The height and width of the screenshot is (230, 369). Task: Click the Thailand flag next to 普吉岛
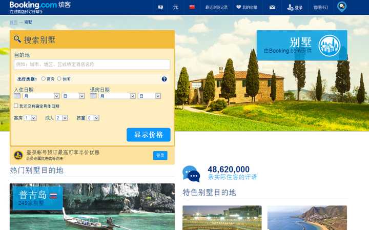[53, 196]
